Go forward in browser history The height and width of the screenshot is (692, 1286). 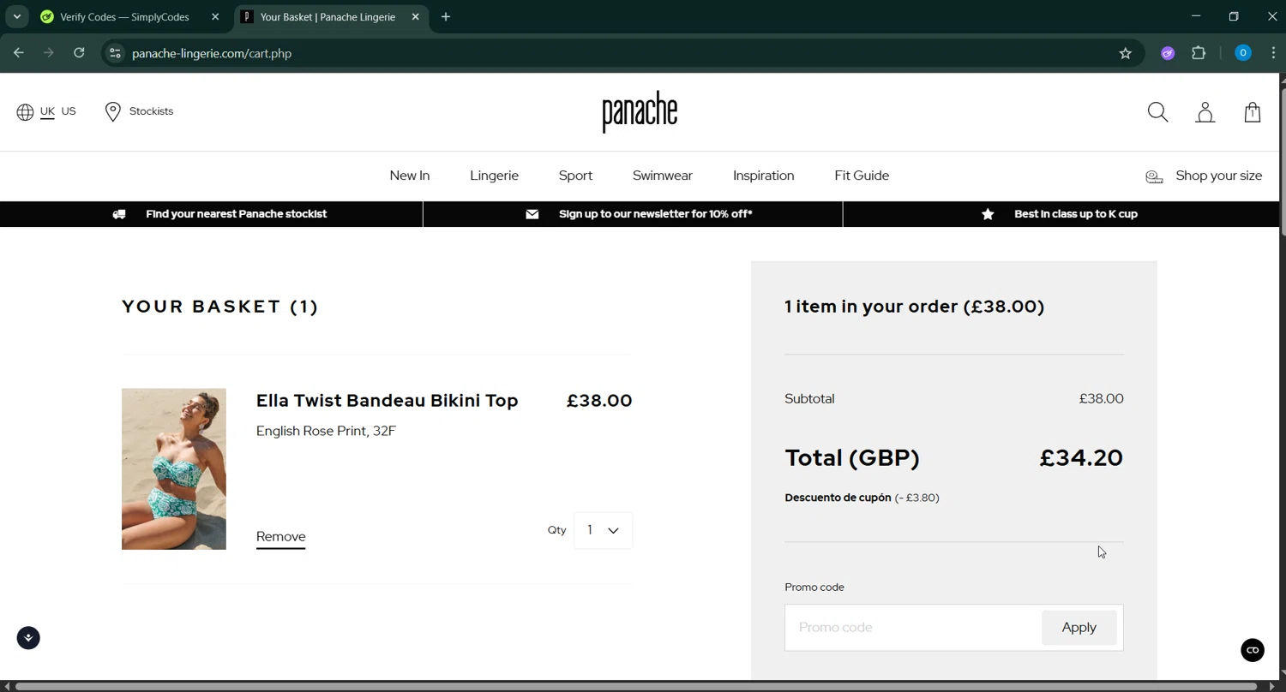tap(49, 53)
